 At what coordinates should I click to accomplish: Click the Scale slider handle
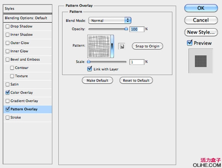click(89, 61)
